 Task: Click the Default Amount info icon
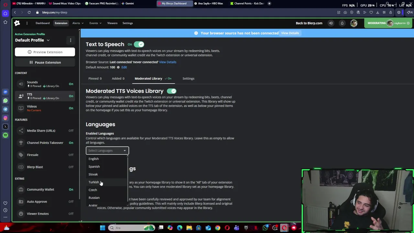click(x=118, y=67)
